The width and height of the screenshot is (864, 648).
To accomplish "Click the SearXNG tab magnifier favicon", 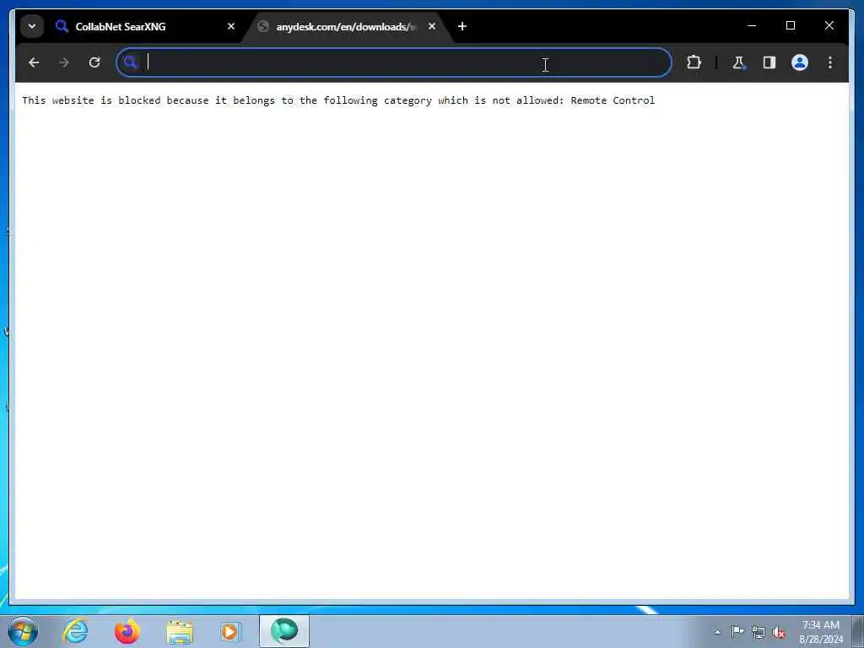I will 62,26.
